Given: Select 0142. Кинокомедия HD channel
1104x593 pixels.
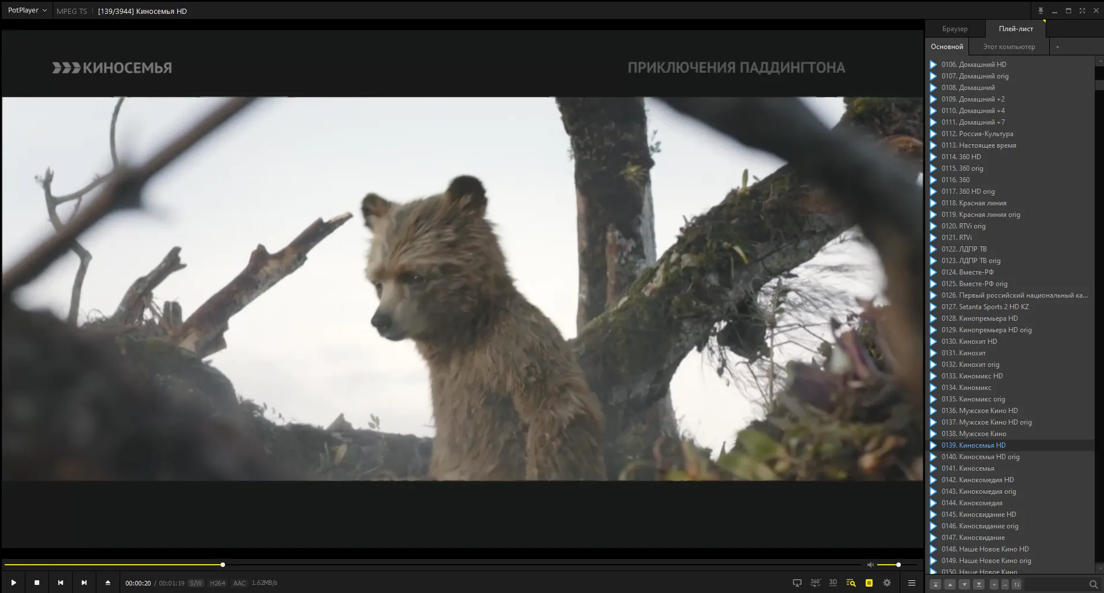Looking at the screenshot, I should point(1009,480).
